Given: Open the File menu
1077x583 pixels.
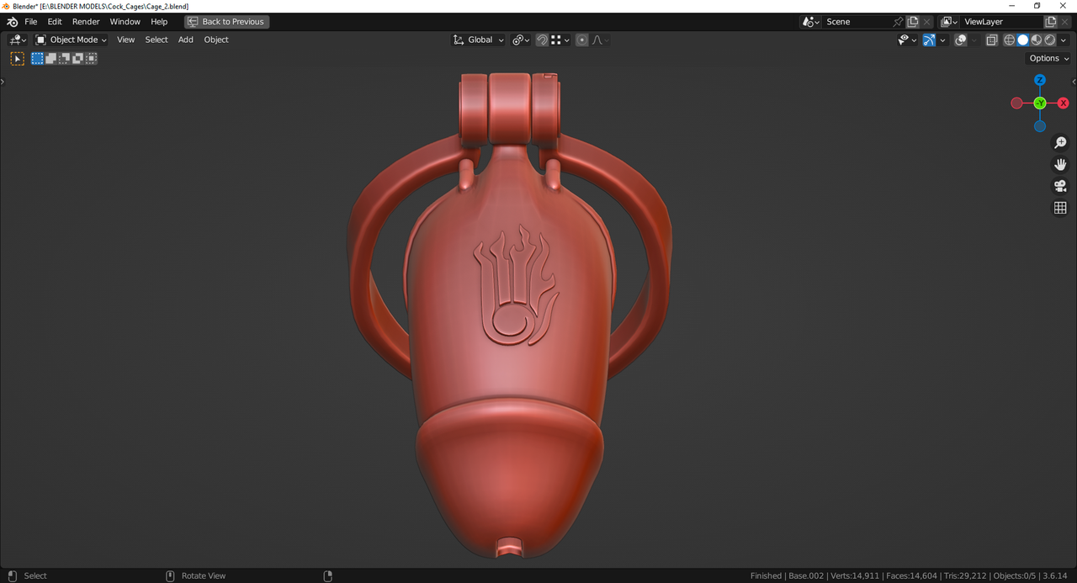Looking at the screenshot, I should coord(31,22).
